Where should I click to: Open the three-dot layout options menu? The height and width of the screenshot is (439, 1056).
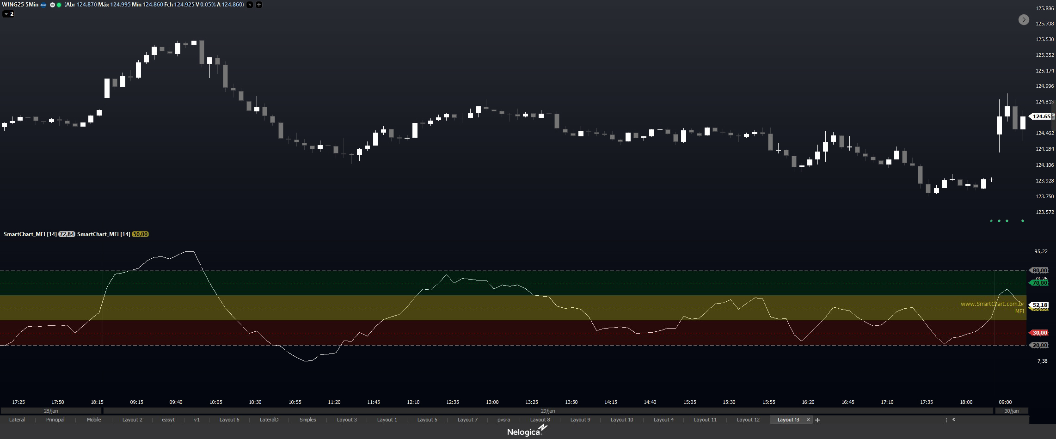point(946,420)
